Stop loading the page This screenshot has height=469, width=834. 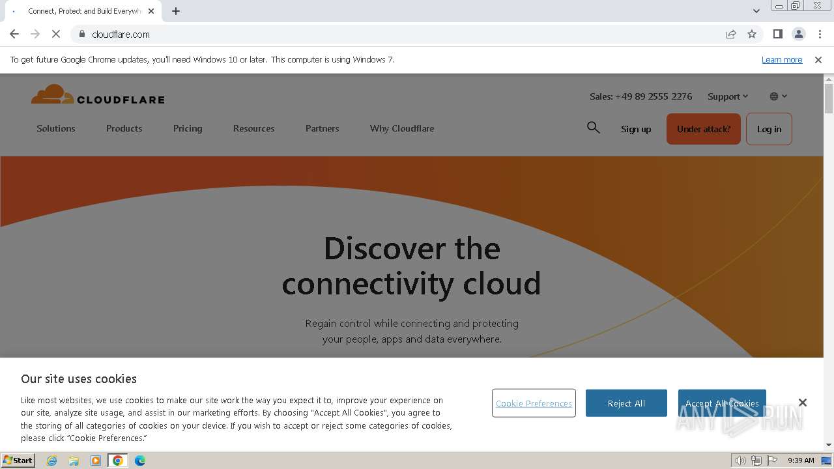(x=56, y=34)
